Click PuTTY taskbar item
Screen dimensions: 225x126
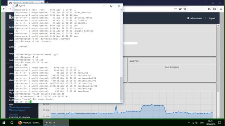(x=56, y=122)
